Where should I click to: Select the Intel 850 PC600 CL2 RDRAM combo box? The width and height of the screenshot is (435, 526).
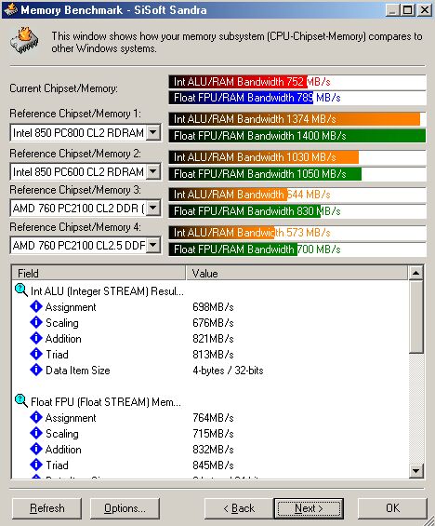click(86, 171)
